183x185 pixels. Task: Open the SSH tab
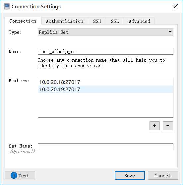[97, 21]
